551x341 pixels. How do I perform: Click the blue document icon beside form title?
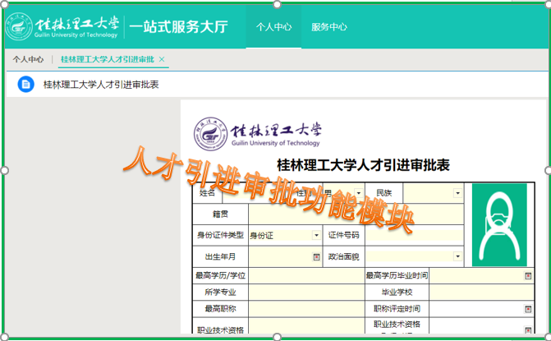pos(26,84)
